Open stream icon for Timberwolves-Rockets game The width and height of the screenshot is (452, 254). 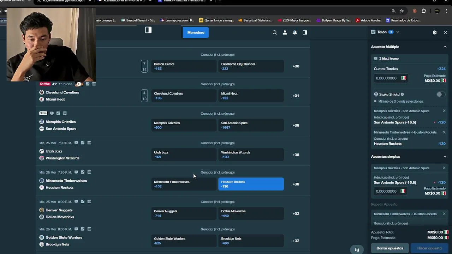(76, 172)
